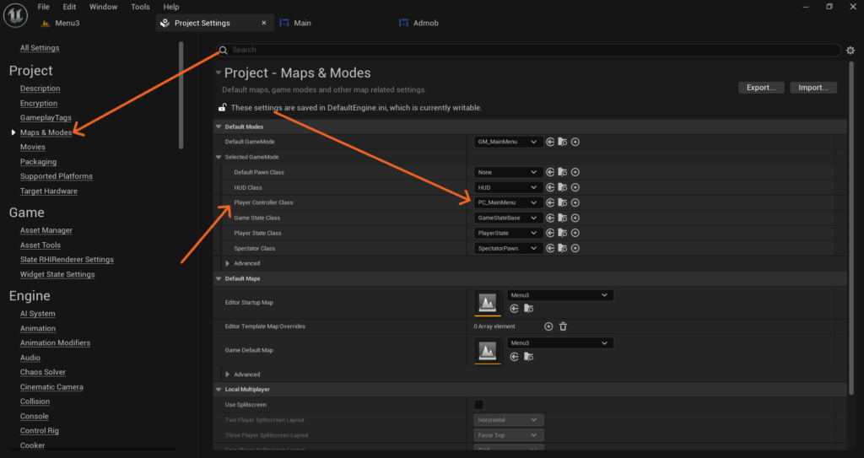Screen dimensions: 864x458
Task: Expand Advanced under Default Maps
Action: (228, 374)
